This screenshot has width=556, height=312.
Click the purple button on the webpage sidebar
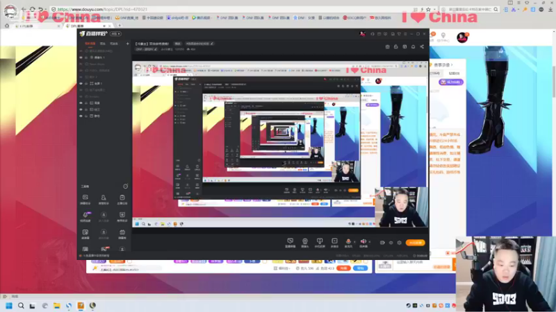[x=450, y=82]
